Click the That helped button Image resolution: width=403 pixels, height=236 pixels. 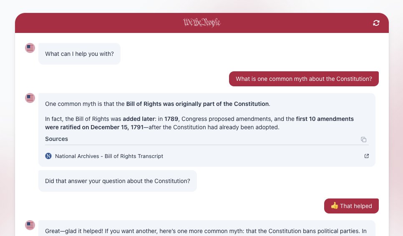[351, 206]
